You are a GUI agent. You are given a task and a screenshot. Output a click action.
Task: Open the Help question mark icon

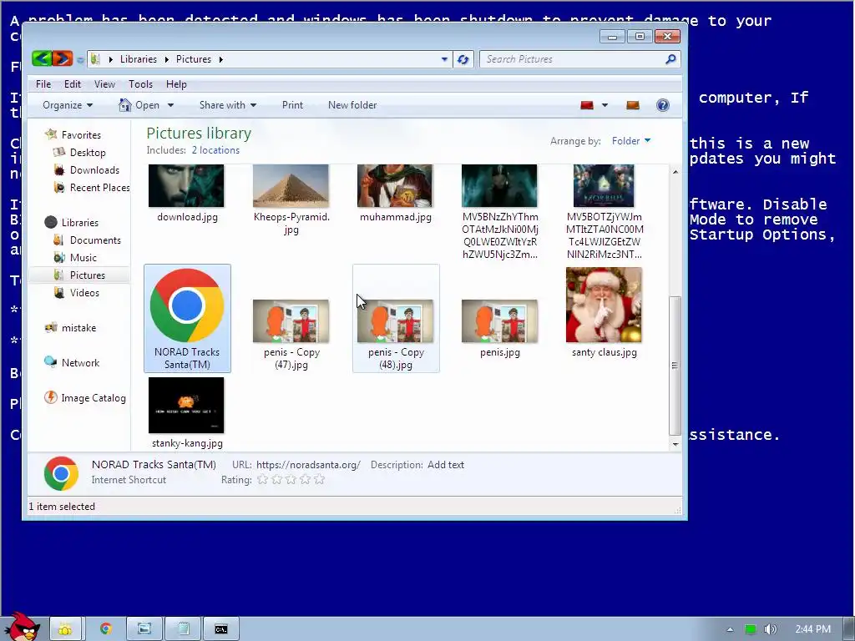(x=662, y=105)
